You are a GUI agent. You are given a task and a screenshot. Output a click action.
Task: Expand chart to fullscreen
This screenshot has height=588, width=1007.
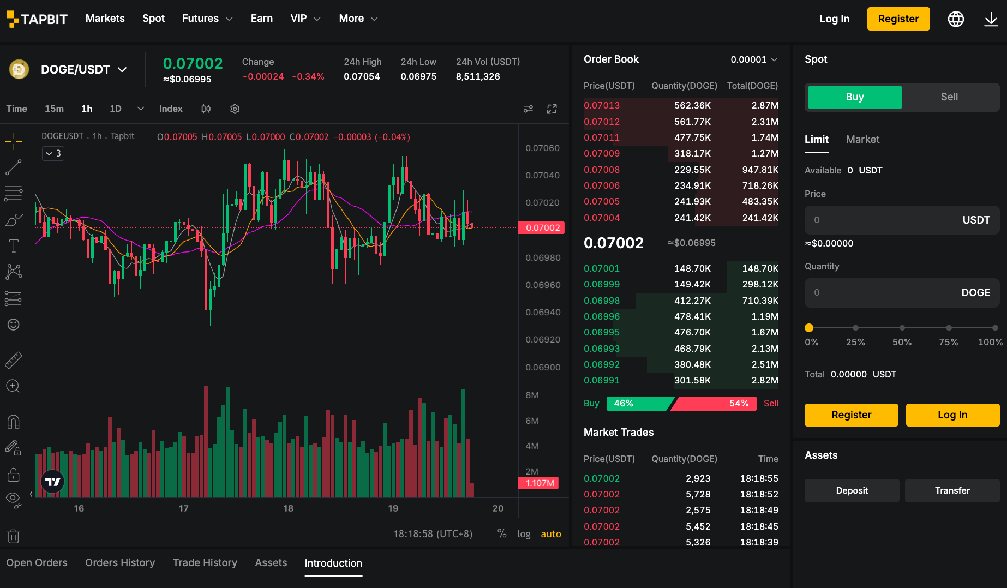pyautogui.click(x=552, y=109)
